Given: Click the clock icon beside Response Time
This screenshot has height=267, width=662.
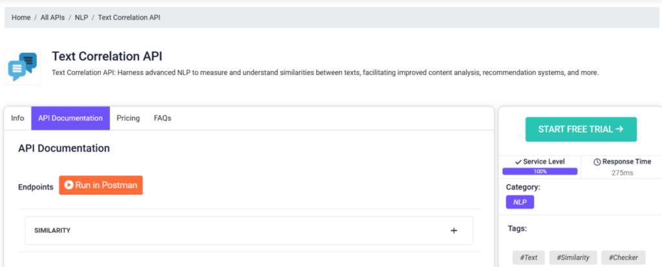Looking at the screenshot, I should [x=597, y=162].
